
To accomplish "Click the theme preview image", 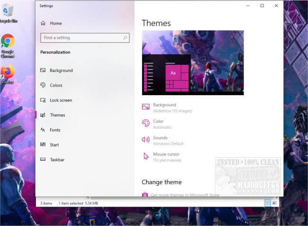I will pyautogui.click(x=193, y=63).
